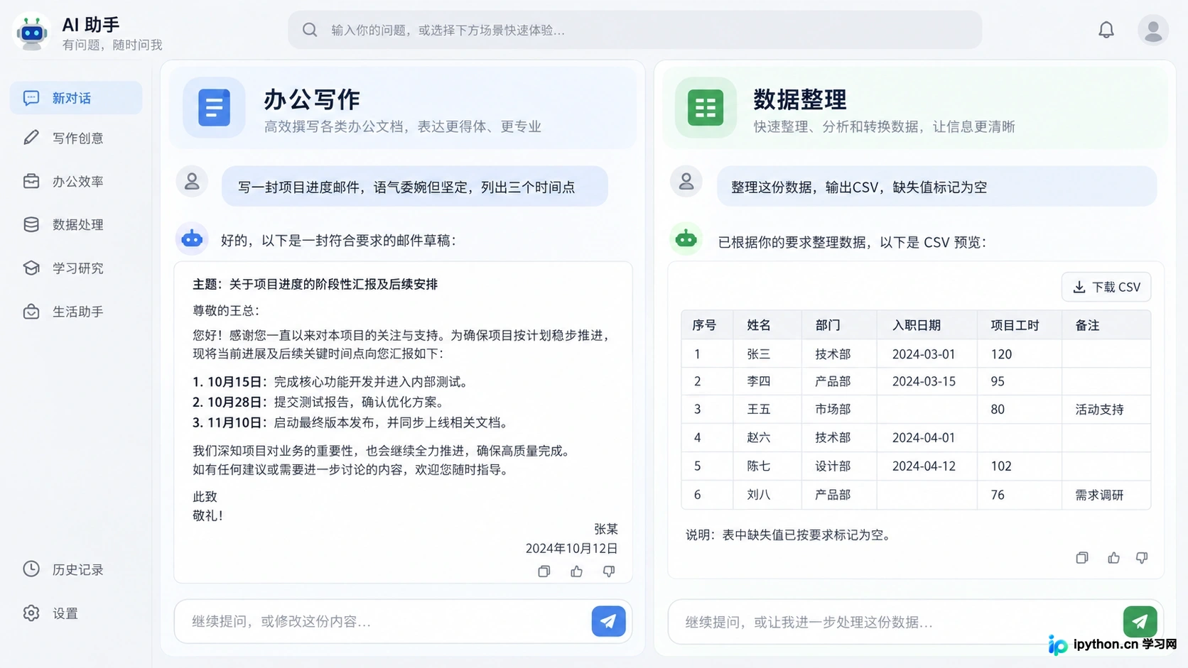Click the 生活助手 bag icon

coord(31,312)
